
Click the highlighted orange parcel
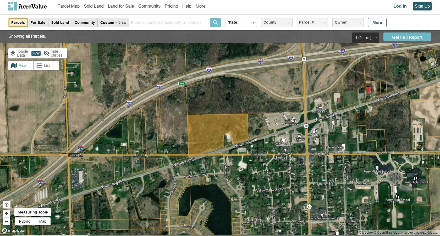coord(210,131)
